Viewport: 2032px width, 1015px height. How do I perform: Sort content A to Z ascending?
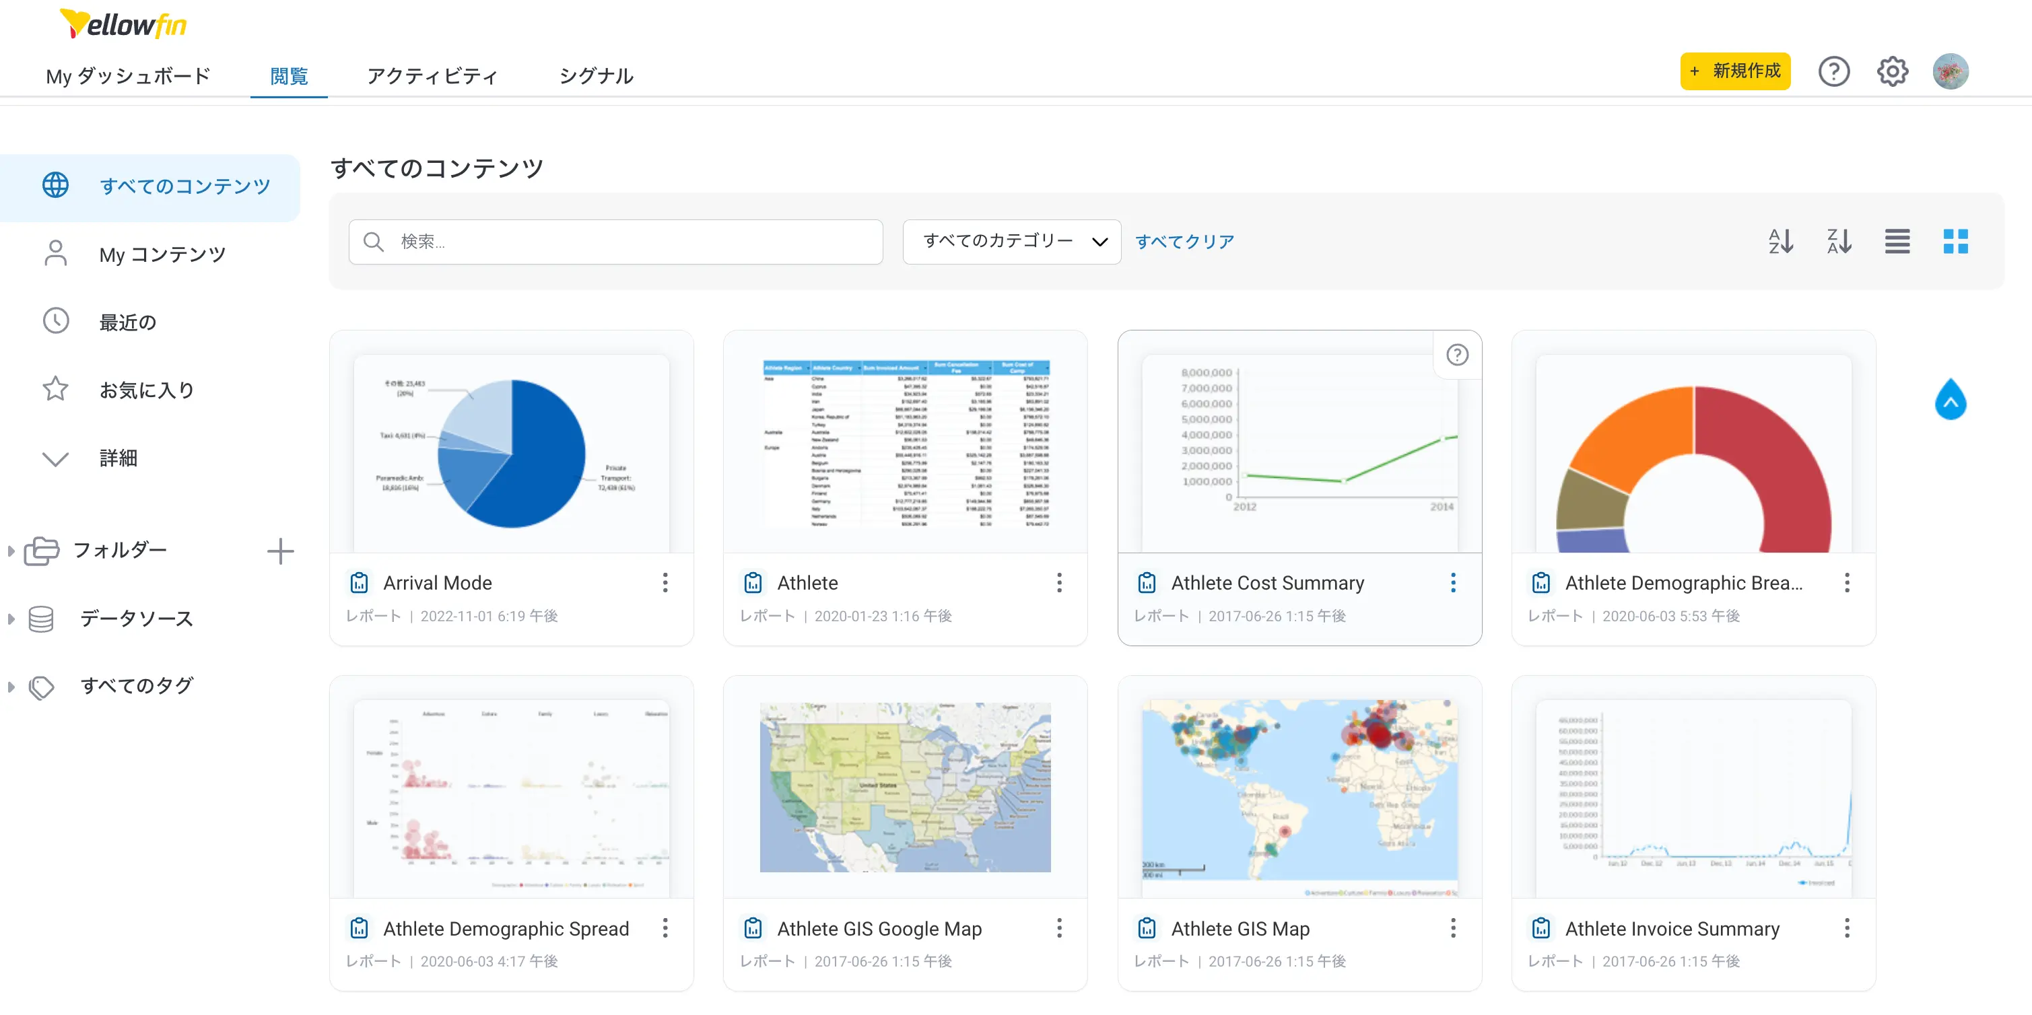pos(1780,242)
